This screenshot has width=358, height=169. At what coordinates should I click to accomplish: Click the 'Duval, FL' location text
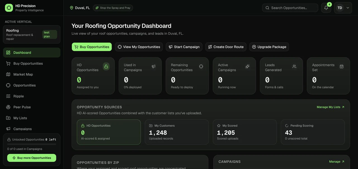[x=83, y=8]
